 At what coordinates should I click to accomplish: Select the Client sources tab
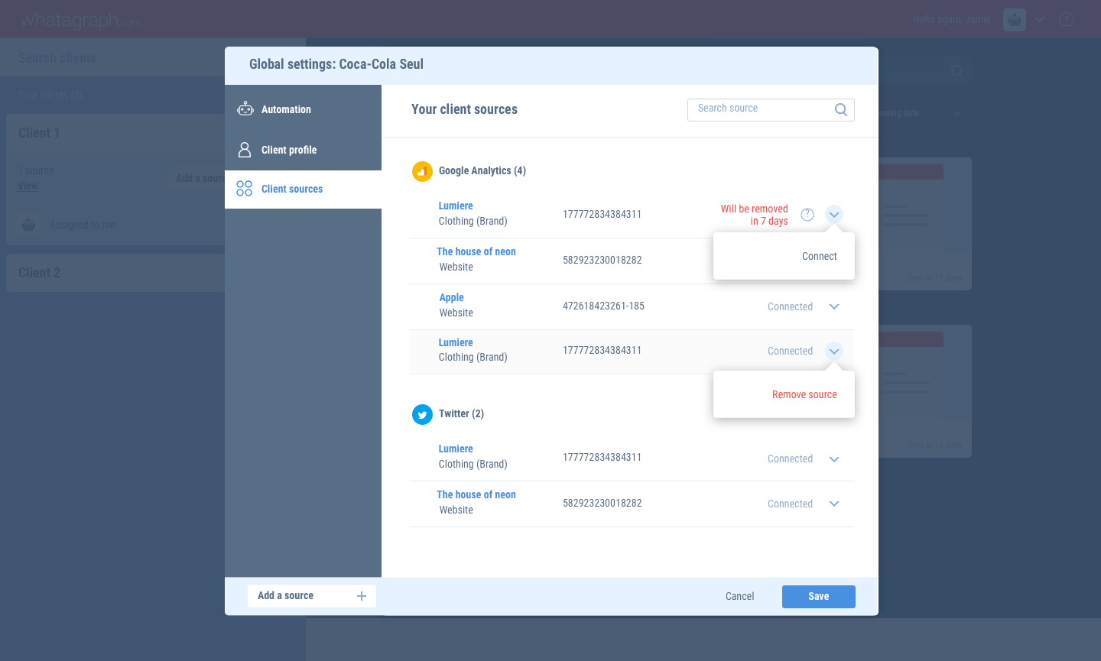pyautogui.click(x=303, y=189)
